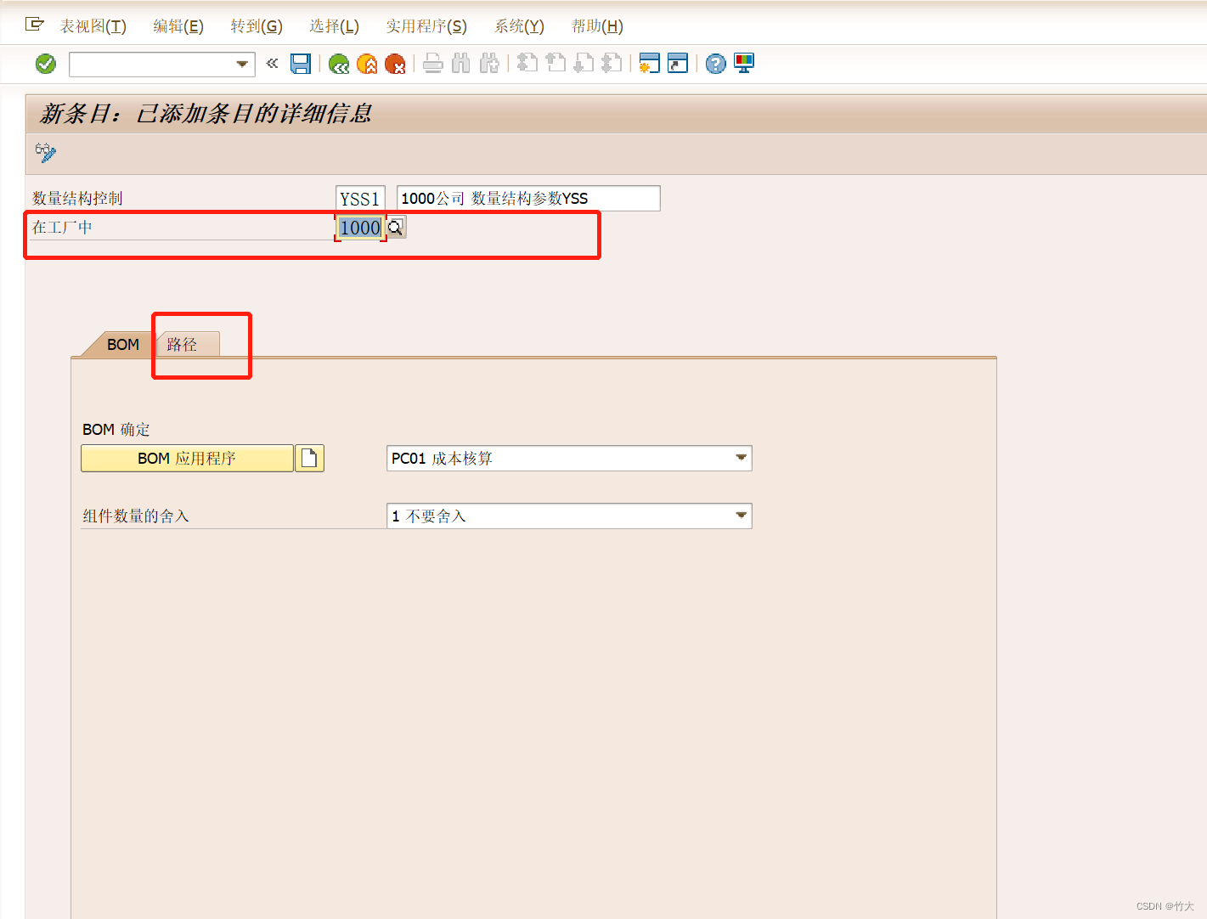
Task: Go back using the green Back icon
Action: point(339,64)
